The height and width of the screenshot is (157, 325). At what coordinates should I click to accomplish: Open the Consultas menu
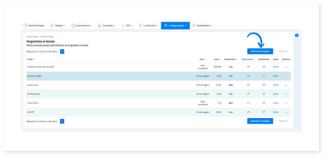pos(106,25)
